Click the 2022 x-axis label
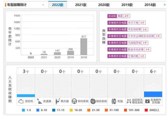The height and width of the screenshot is (116, 167). coord(31,57)
